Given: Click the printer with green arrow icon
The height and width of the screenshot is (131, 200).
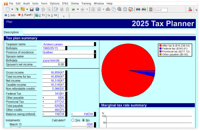Looking at the screenshot, I should point(144,9).
